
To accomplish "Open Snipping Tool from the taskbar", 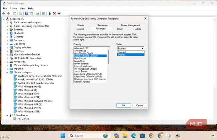I will pos(169,136).
